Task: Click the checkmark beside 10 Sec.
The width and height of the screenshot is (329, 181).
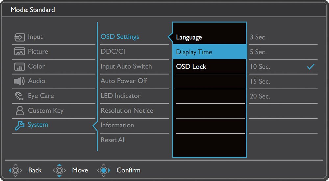Action: [311, 67]
